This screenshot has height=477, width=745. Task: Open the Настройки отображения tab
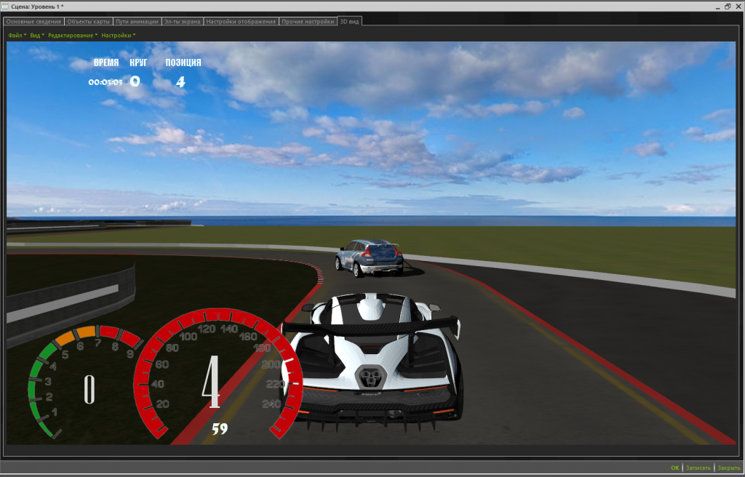pos(241,21)
